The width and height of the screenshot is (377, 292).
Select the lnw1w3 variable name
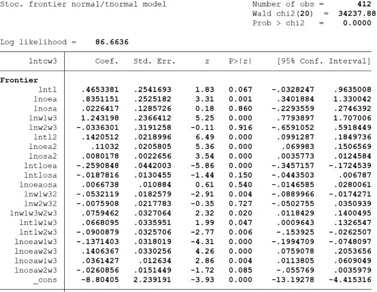[43, 118]
